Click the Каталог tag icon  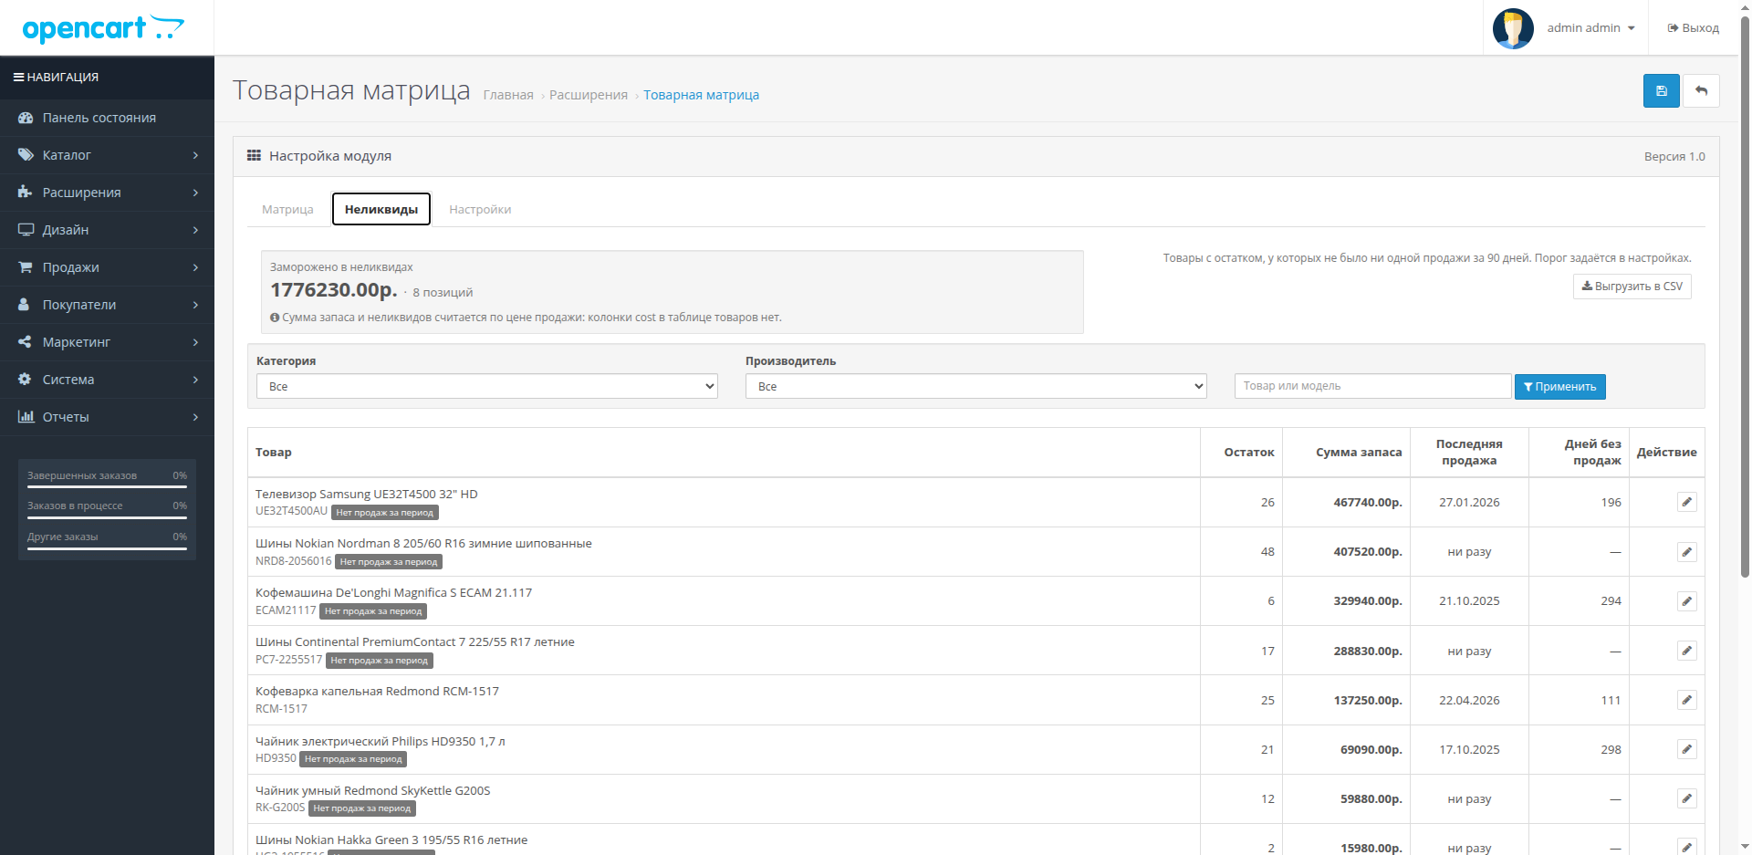coord(26,155)
